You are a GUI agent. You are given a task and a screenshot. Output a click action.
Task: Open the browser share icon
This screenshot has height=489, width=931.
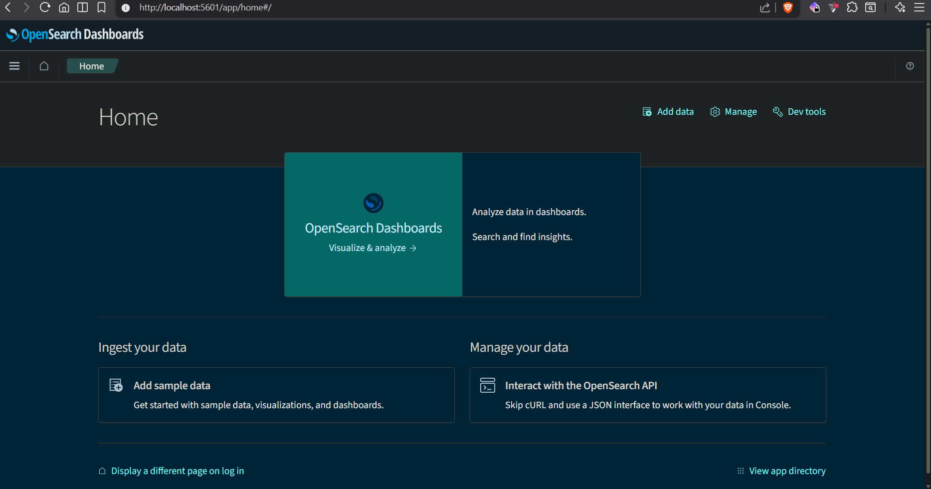[765, 7]
